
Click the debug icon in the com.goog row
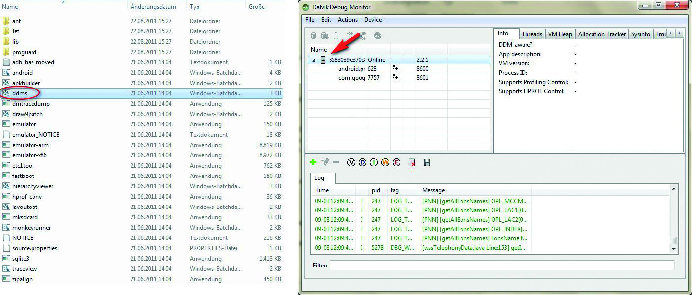pos(395,78)
